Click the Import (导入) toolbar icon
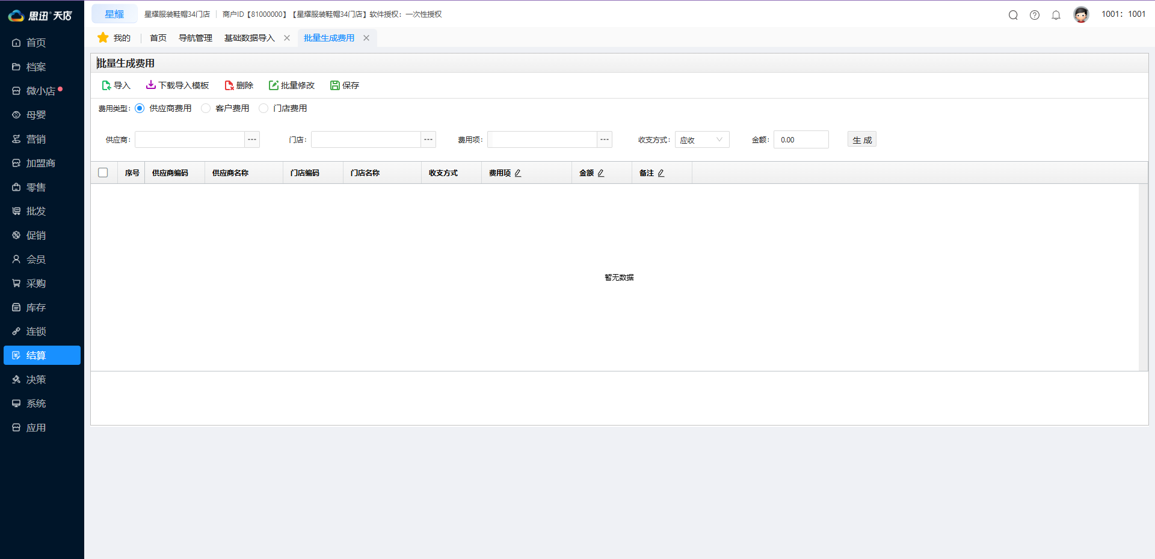This screenshot has width=1155, height=559. (107, 85)
